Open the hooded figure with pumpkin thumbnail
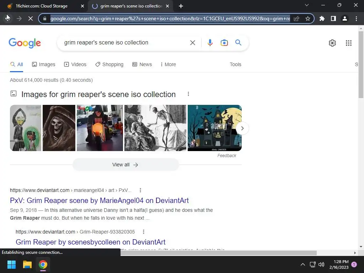364x273 pixels. 100,128
